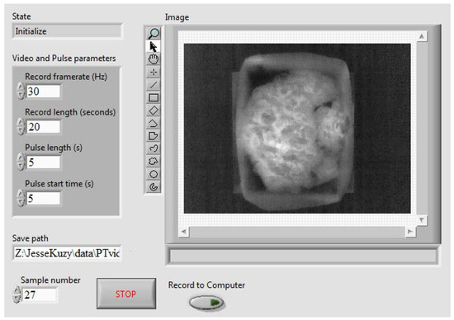The width and height of the screenshot is (454, 320).
Task: Decrement the Record length stepper
Action: pos(21,131)
